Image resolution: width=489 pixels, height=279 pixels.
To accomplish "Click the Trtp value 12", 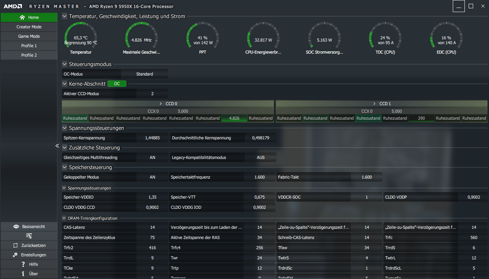I will (260, 268).
